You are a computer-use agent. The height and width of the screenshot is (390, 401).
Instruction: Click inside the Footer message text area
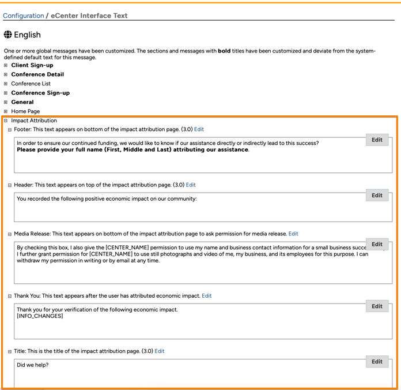tap(190, 159)
